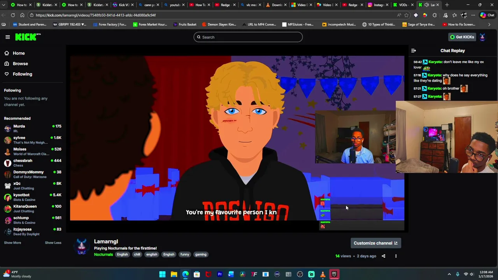Viewport: 498px width, 280px height.
Task: Open itzjaysosa avatar icon
Action: click(x=8, y=231)
